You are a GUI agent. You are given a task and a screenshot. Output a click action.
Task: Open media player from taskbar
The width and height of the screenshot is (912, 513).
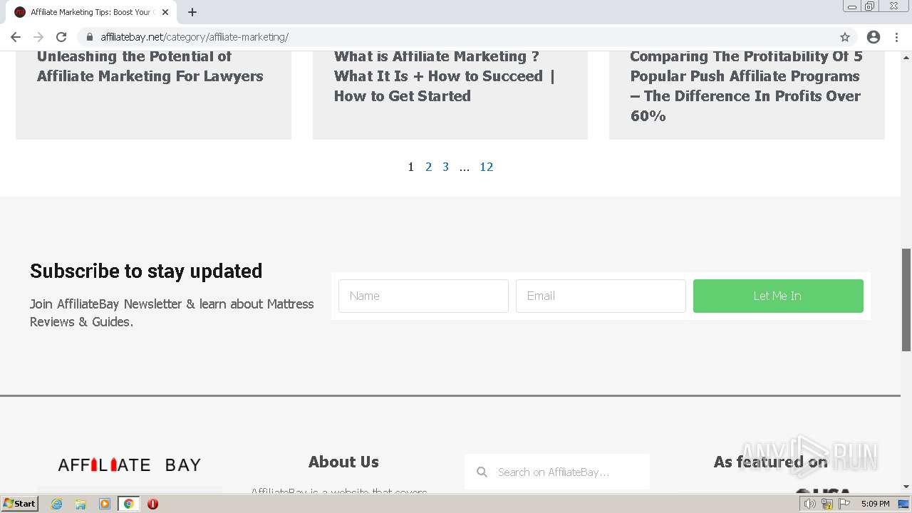[x=105, y=504]
